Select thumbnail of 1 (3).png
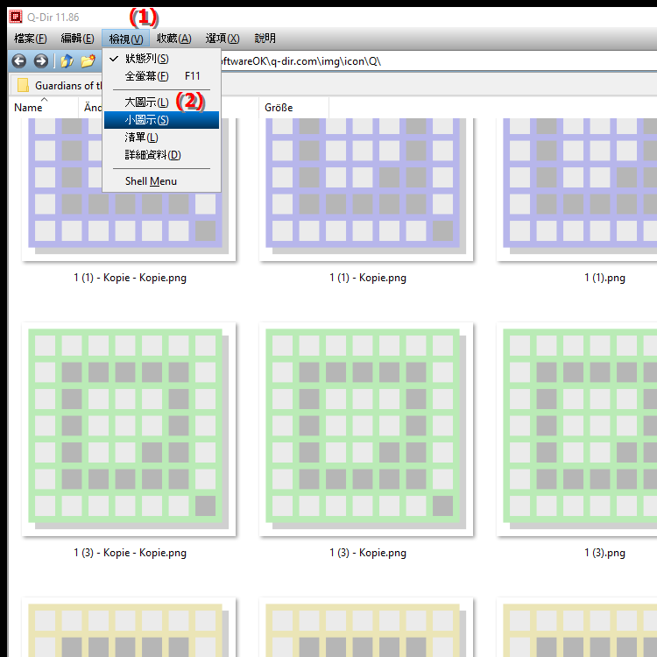The image size is (657, 657). coord(577,429)
